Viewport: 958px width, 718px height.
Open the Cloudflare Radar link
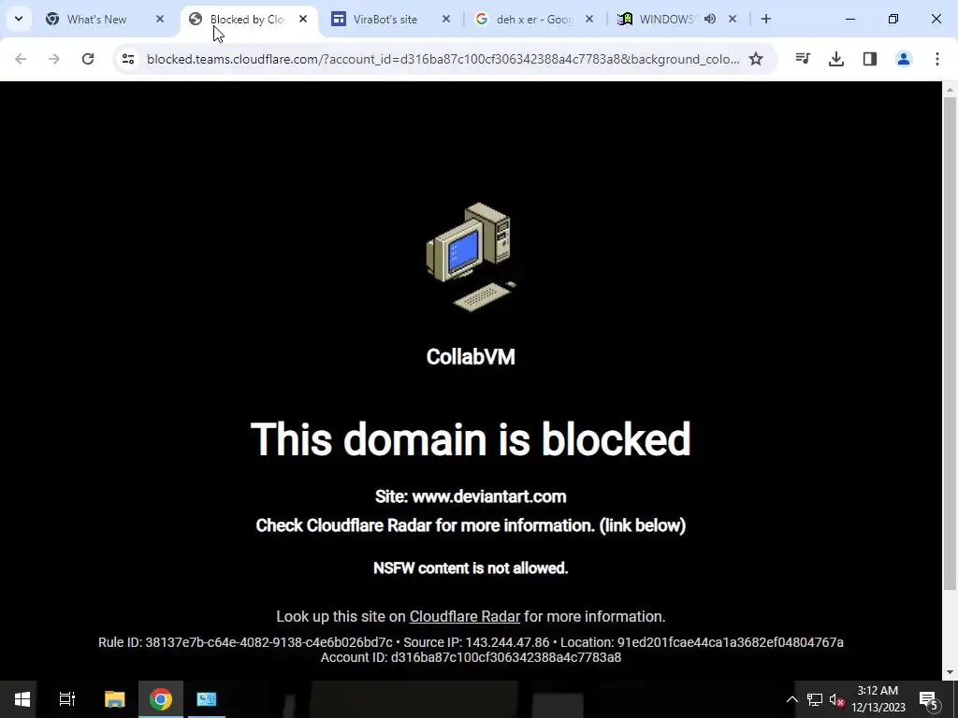pos(464,617)
